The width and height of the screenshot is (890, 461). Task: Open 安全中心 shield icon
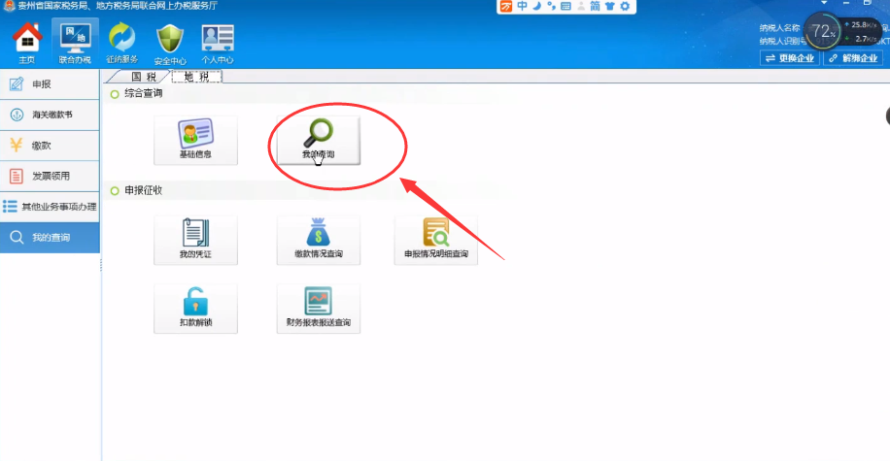pos(170,43)
